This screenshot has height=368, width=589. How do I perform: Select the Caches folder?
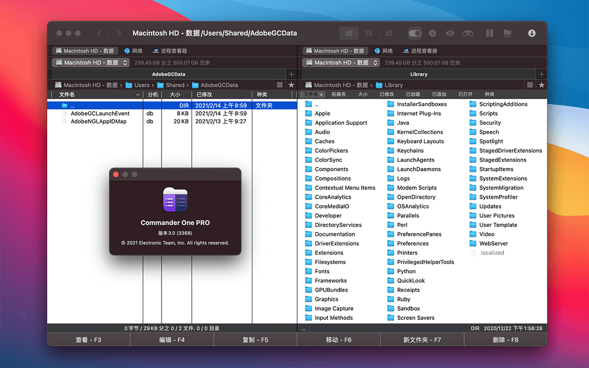click(x=324, y=141)
